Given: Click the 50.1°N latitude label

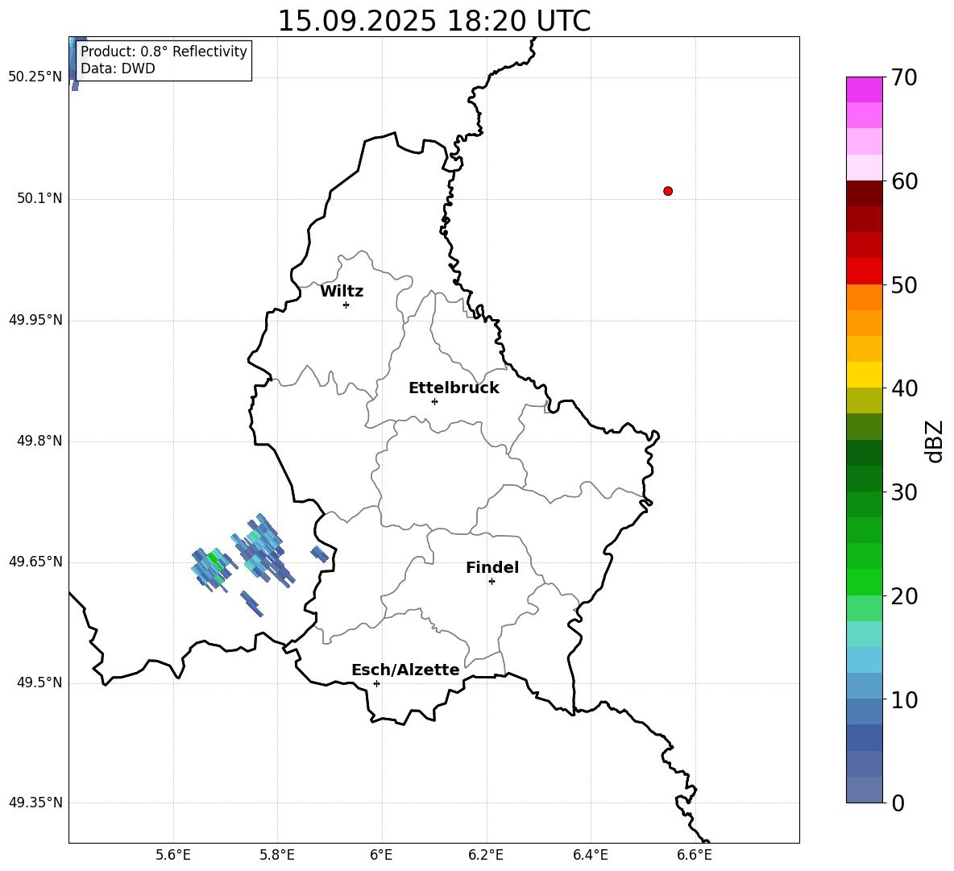Looking at the screenshot, I should click(x=40, y=199).
